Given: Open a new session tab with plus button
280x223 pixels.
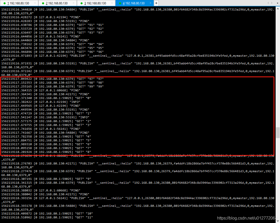Looking at the screenshot, I should tap(156, 3).
